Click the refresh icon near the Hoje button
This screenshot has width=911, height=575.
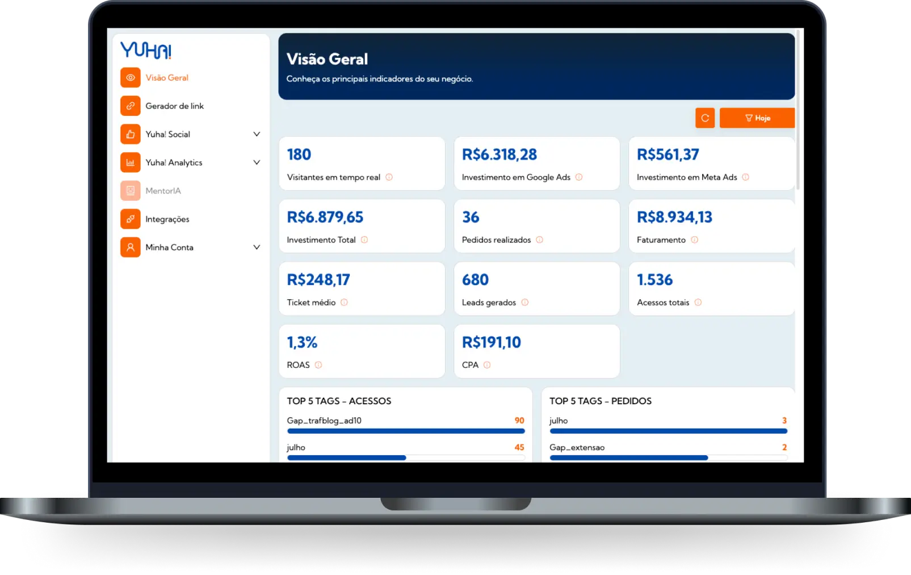705,118
